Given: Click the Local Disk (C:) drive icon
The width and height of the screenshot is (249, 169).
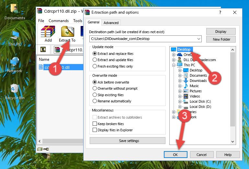Looking at the screenshot, I should tap(186, 101).
